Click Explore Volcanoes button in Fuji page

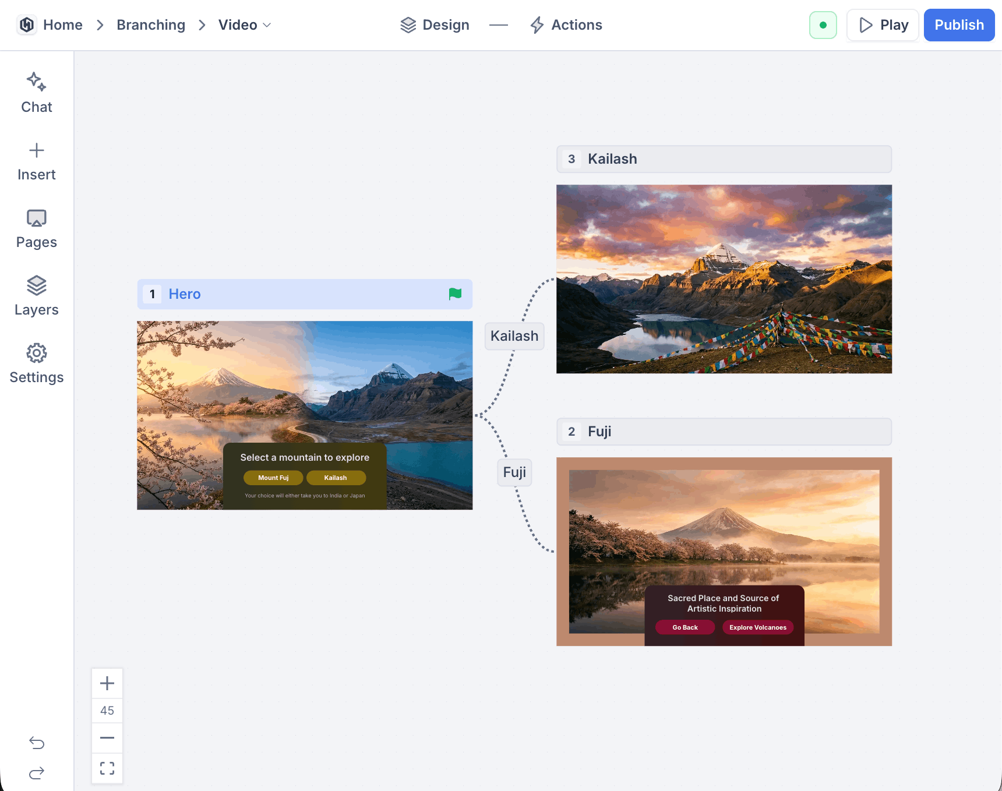[758, 627]
